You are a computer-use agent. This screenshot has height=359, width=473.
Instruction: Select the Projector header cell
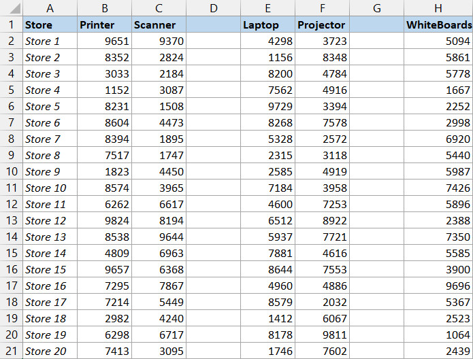point(322,24)
